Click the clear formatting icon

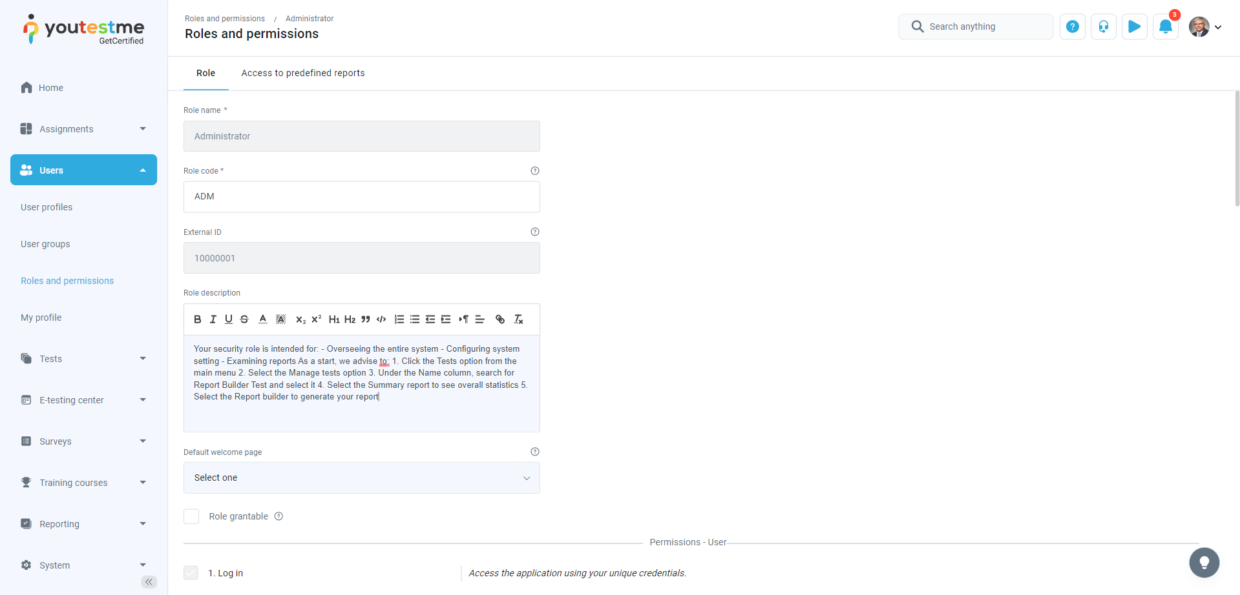click(x=518, y=319)
